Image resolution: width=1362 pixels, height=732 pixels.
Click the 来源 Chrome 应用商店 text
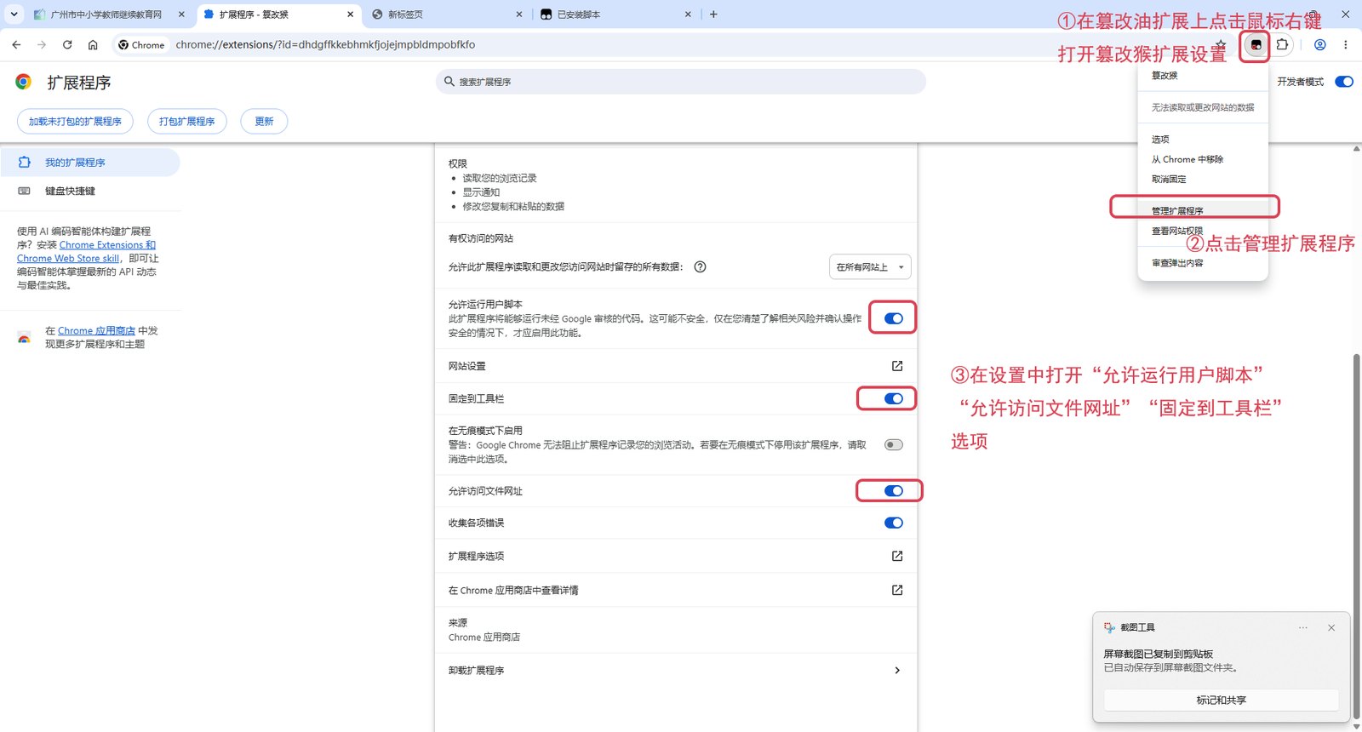(484, 629)
